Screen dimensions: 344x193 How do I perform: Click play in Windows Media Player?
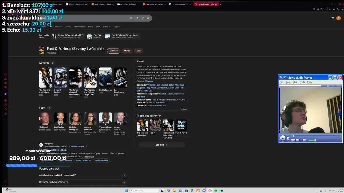tap(282, 138)
